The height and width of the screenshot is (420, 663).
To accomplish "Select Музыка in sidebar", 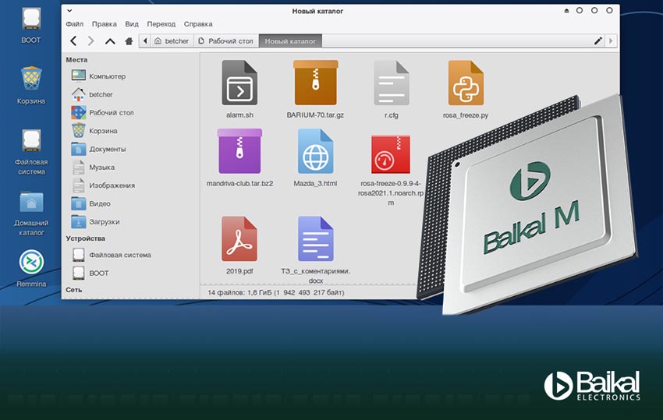I will coord(94,167).
